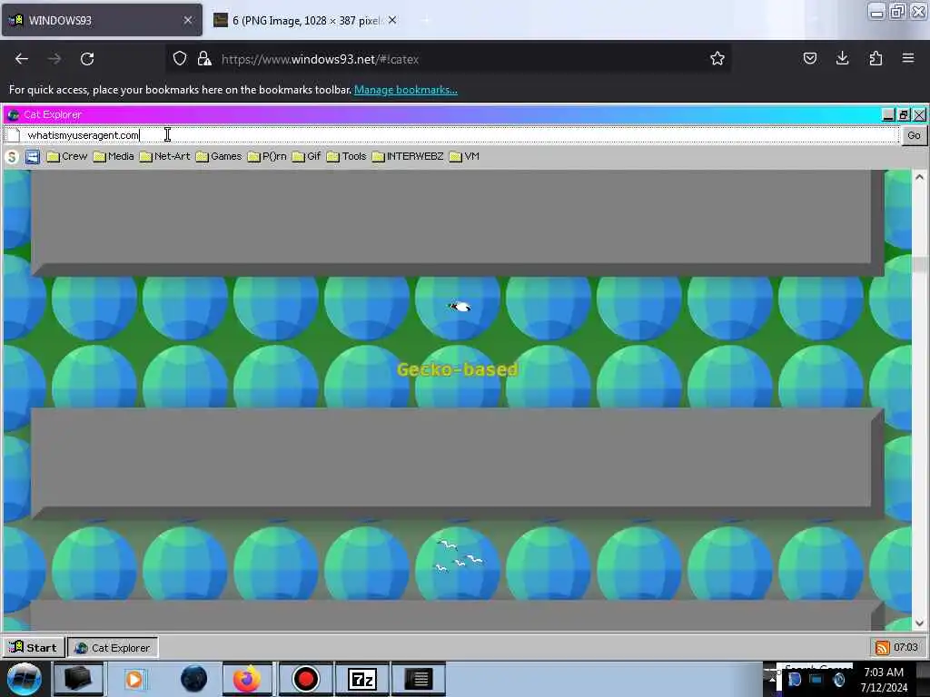Expand the VM bookmark folder

[x=464, y=156]
